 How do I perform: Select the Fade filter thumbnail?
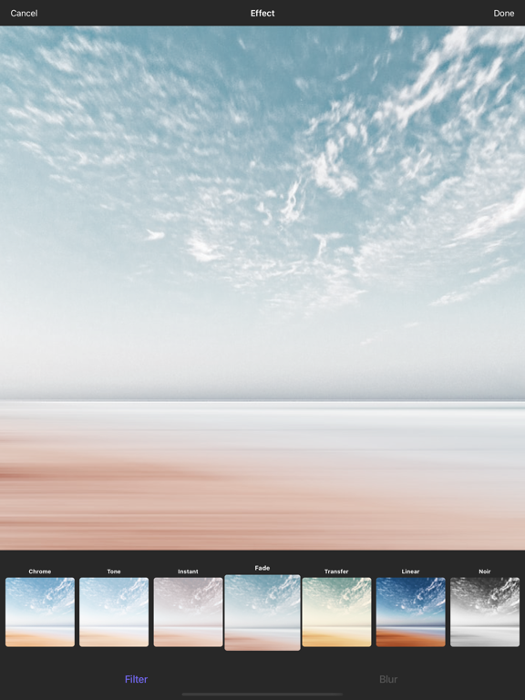262,612
